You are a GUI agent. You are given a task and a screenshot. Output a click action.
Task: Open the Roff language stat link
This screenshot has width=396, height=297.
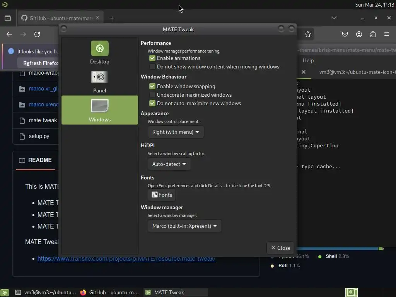(x=285, y=266)
